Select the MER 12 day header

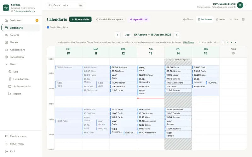pyautogui.click(x=123, y=51)
